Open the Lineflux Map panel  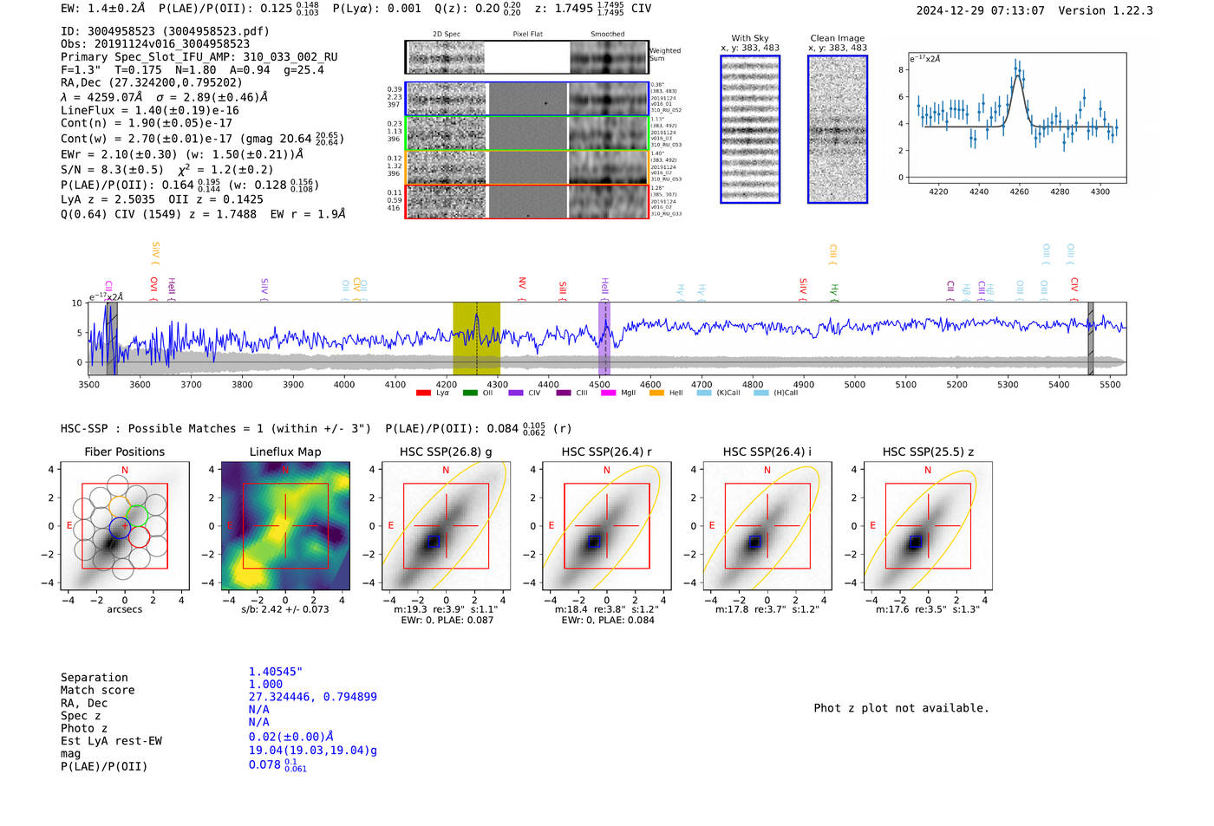[x=285, y=526]
